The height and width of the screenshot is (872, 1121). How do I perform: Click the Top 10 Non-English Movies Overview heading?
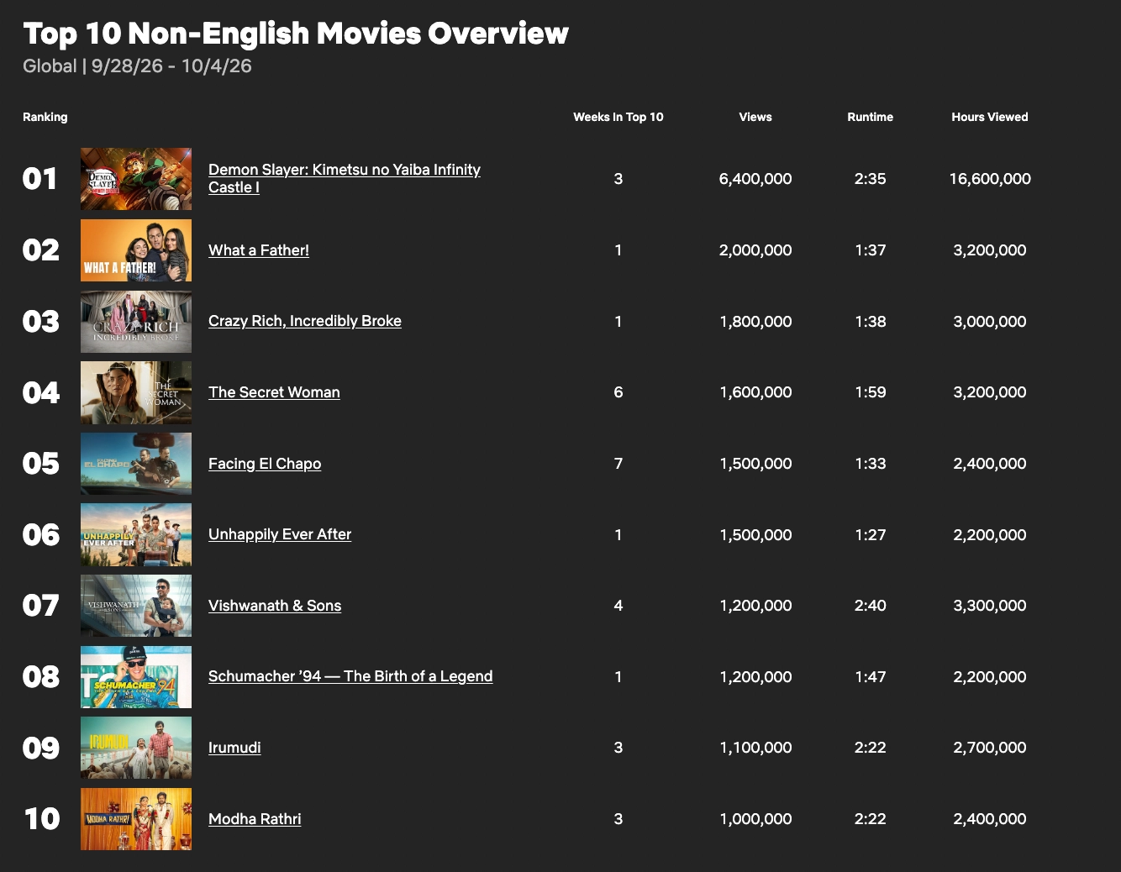click(296, 34)
